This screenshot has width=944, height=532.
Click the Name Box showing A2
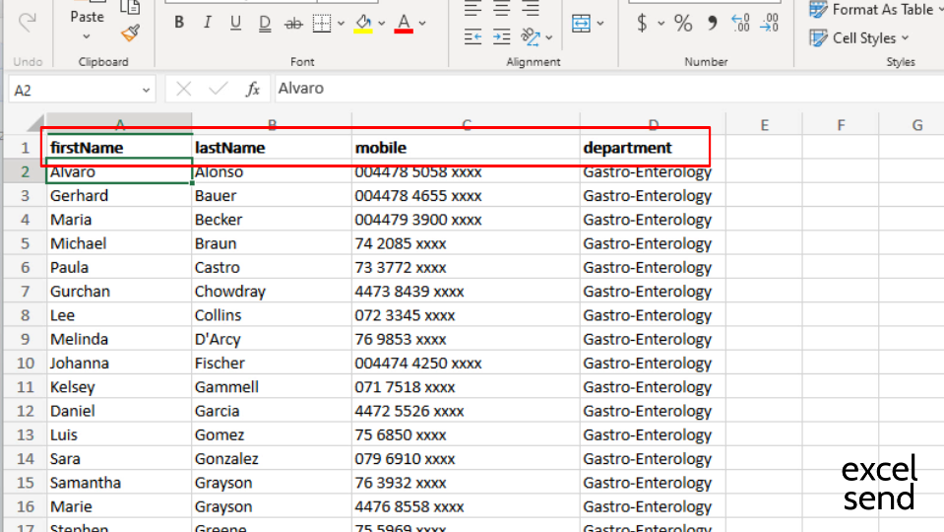[75, 91]
